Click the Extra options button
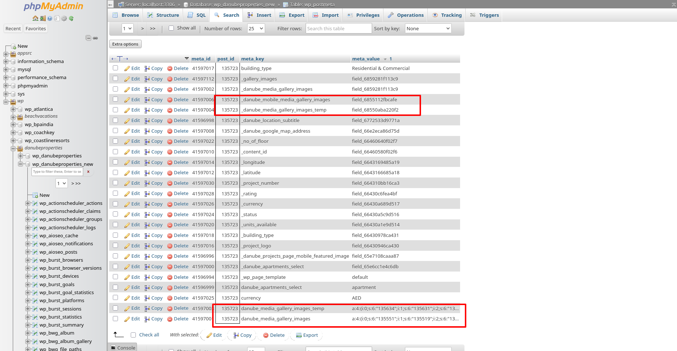Screen dimensions: 677x351 coord(125,44)
